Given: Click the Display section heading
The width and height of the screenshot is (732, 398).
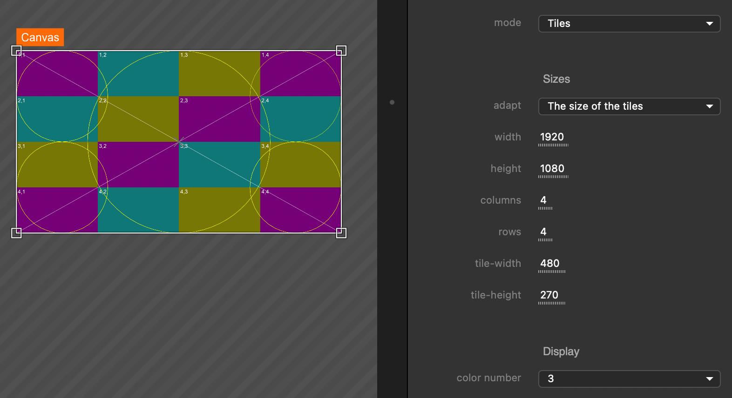Looking at the screenshot, I should click(561, 352).
